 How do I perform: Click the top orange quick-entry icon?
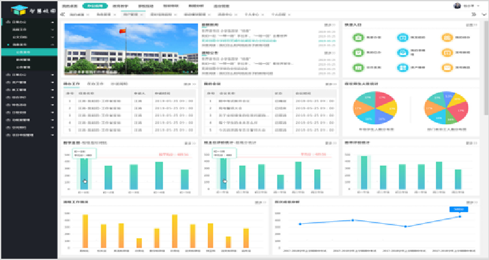[447, 37]
